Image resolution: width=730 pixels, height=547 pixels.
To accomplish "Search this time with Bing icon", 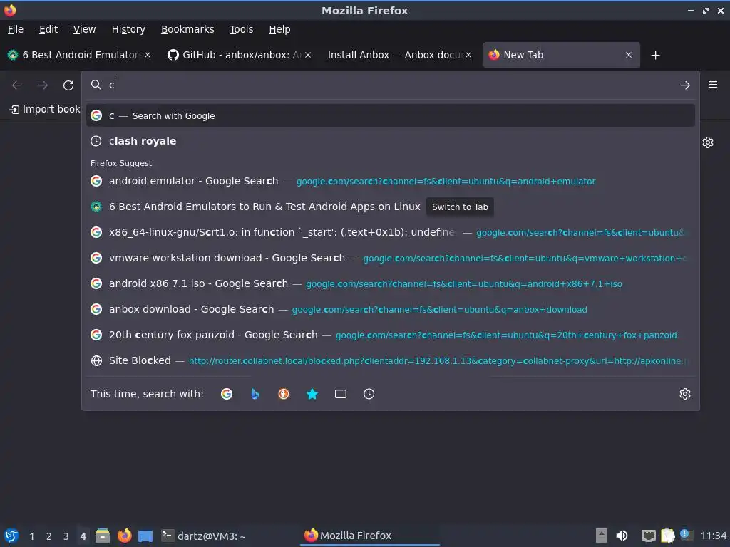I will (x=255, y=394).
